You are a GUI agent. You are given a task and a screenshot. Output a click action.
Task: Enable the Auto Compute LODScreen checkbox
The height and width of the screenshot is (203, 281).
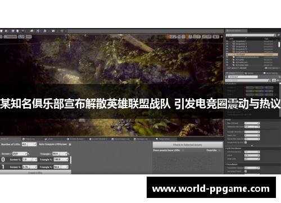(x=70, y=144)
